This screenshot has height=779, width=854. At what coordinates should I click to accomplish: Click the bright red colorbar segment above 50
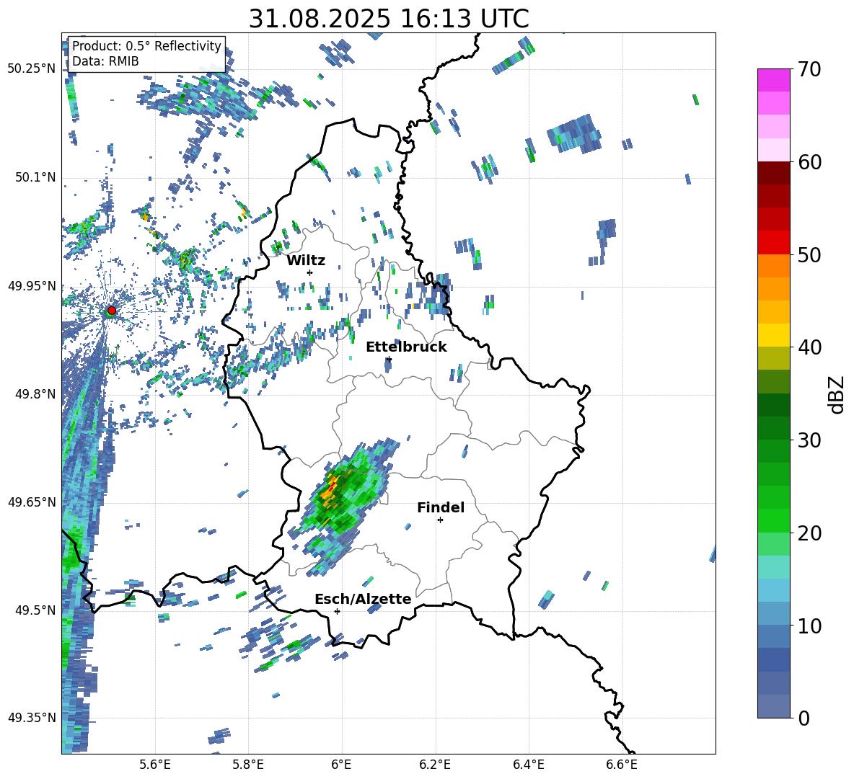(773, 243)
